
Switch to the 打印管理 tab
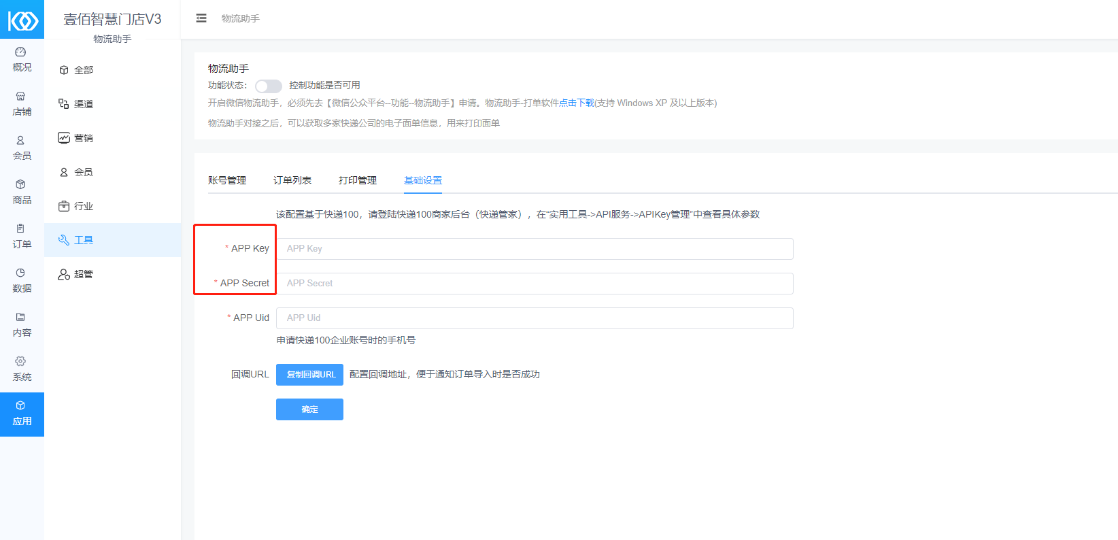[x=358, y=180]
